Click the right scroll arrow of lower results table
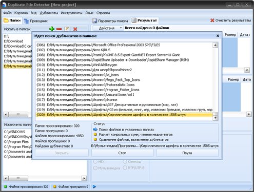The image size is (254, 192). tap(249, 114)
